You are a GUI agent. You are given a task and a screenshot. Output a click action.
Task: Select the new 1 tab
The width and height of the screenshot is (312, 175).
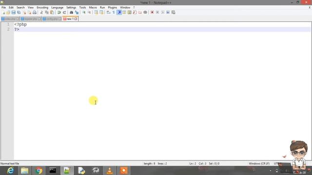70,19
